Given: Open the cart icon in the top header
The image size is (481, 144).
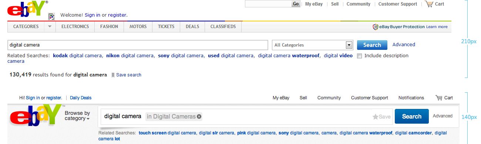Looking at the screenshot, I should [429, 4].
